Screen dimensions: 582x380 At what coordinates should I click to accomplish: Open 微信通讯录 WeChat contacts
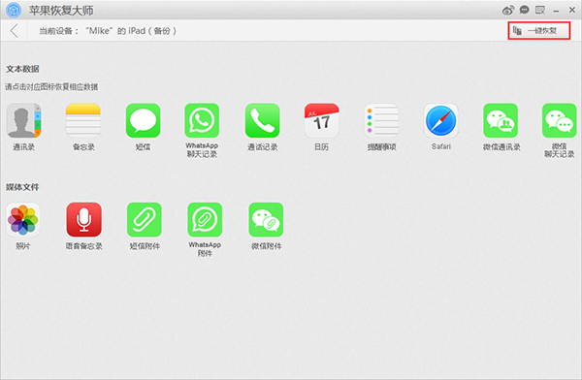tap(501, 120)
